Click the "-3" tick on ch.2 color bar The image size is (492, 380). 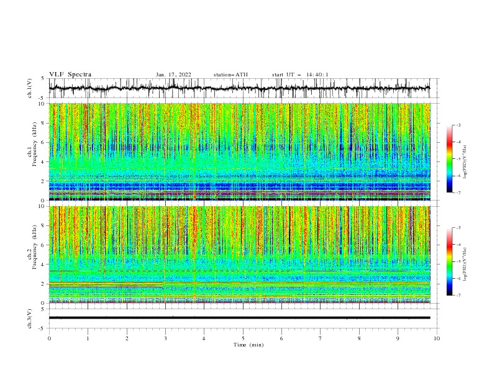point(458,228)
